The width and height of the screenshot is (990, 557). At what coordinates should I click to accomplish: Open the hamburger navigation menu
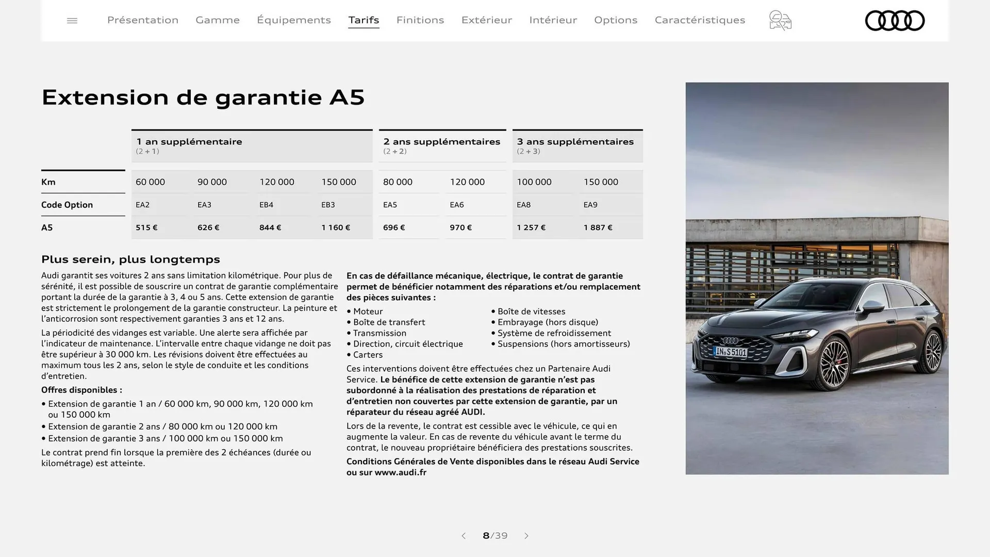click(x=72, y=20)
